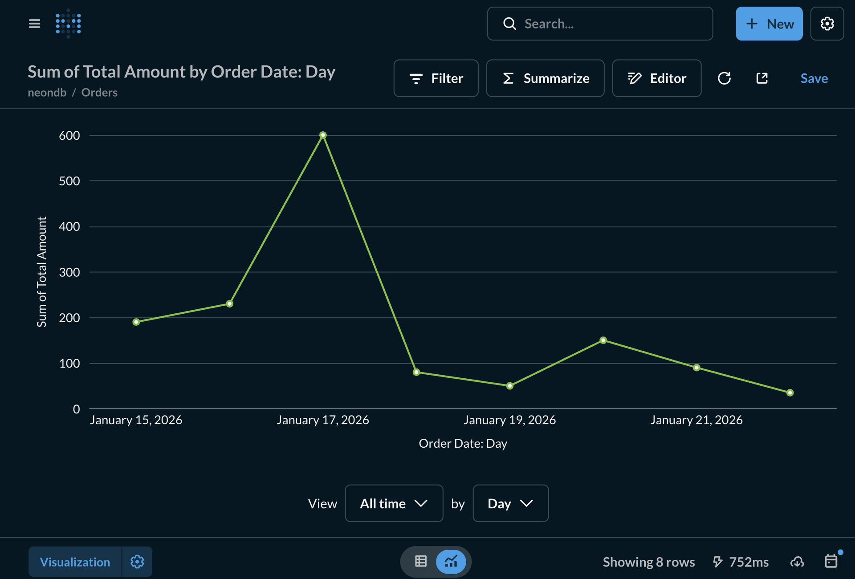Open the events/timeline calendar icon

832,562
